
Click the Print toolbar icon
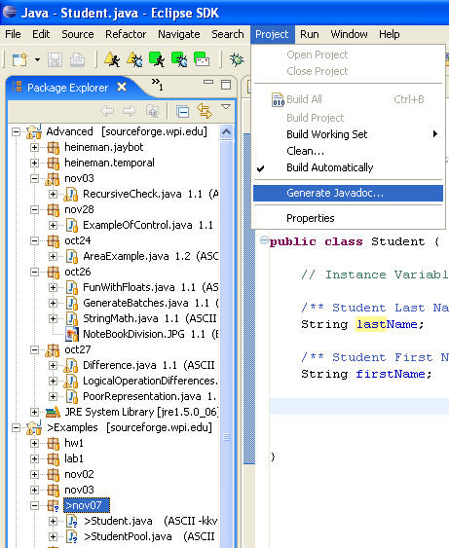click(x=77, y=59)
